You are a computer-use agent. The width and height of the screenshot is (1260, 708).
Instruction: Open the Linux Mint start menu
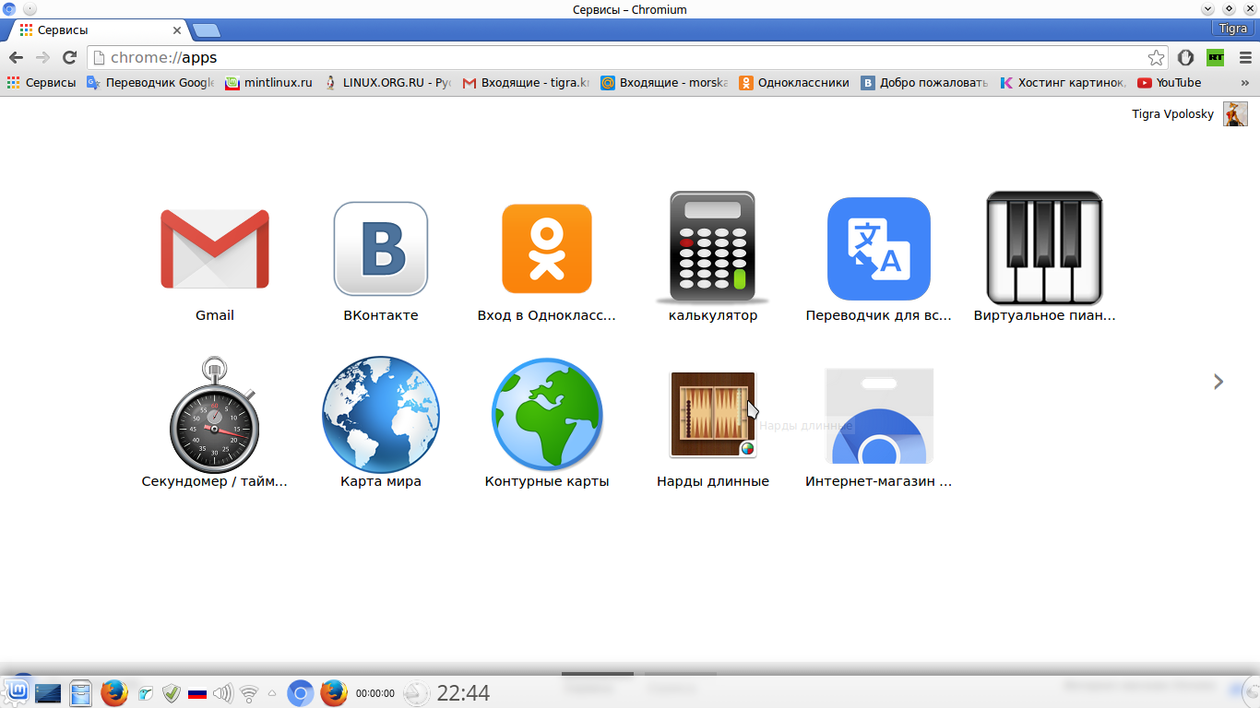[x=16, y=692]
